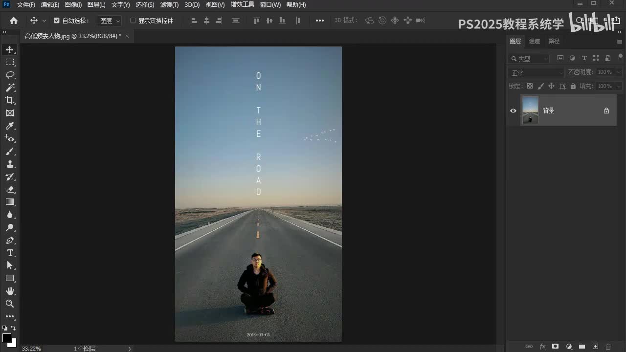
Task: Go to the Home screen
Action: click(x=14, y=21)
